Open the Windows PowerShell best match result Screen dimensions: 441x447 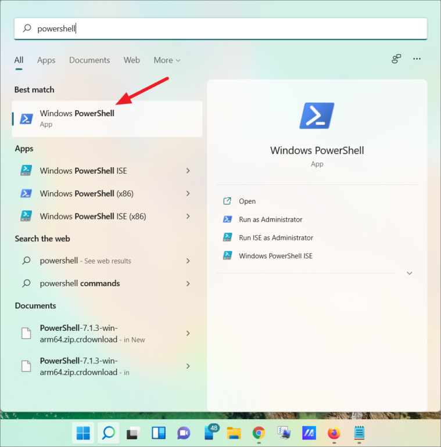[x=107, y=118]
